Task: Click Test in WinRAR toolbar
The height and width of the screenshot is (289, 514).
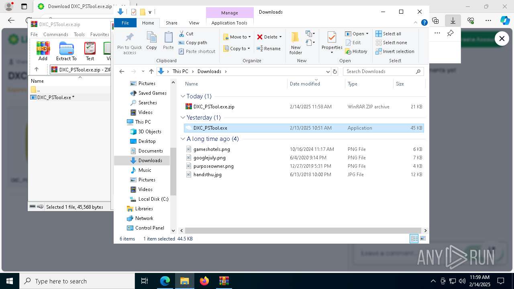Action: tap(90, 51)
